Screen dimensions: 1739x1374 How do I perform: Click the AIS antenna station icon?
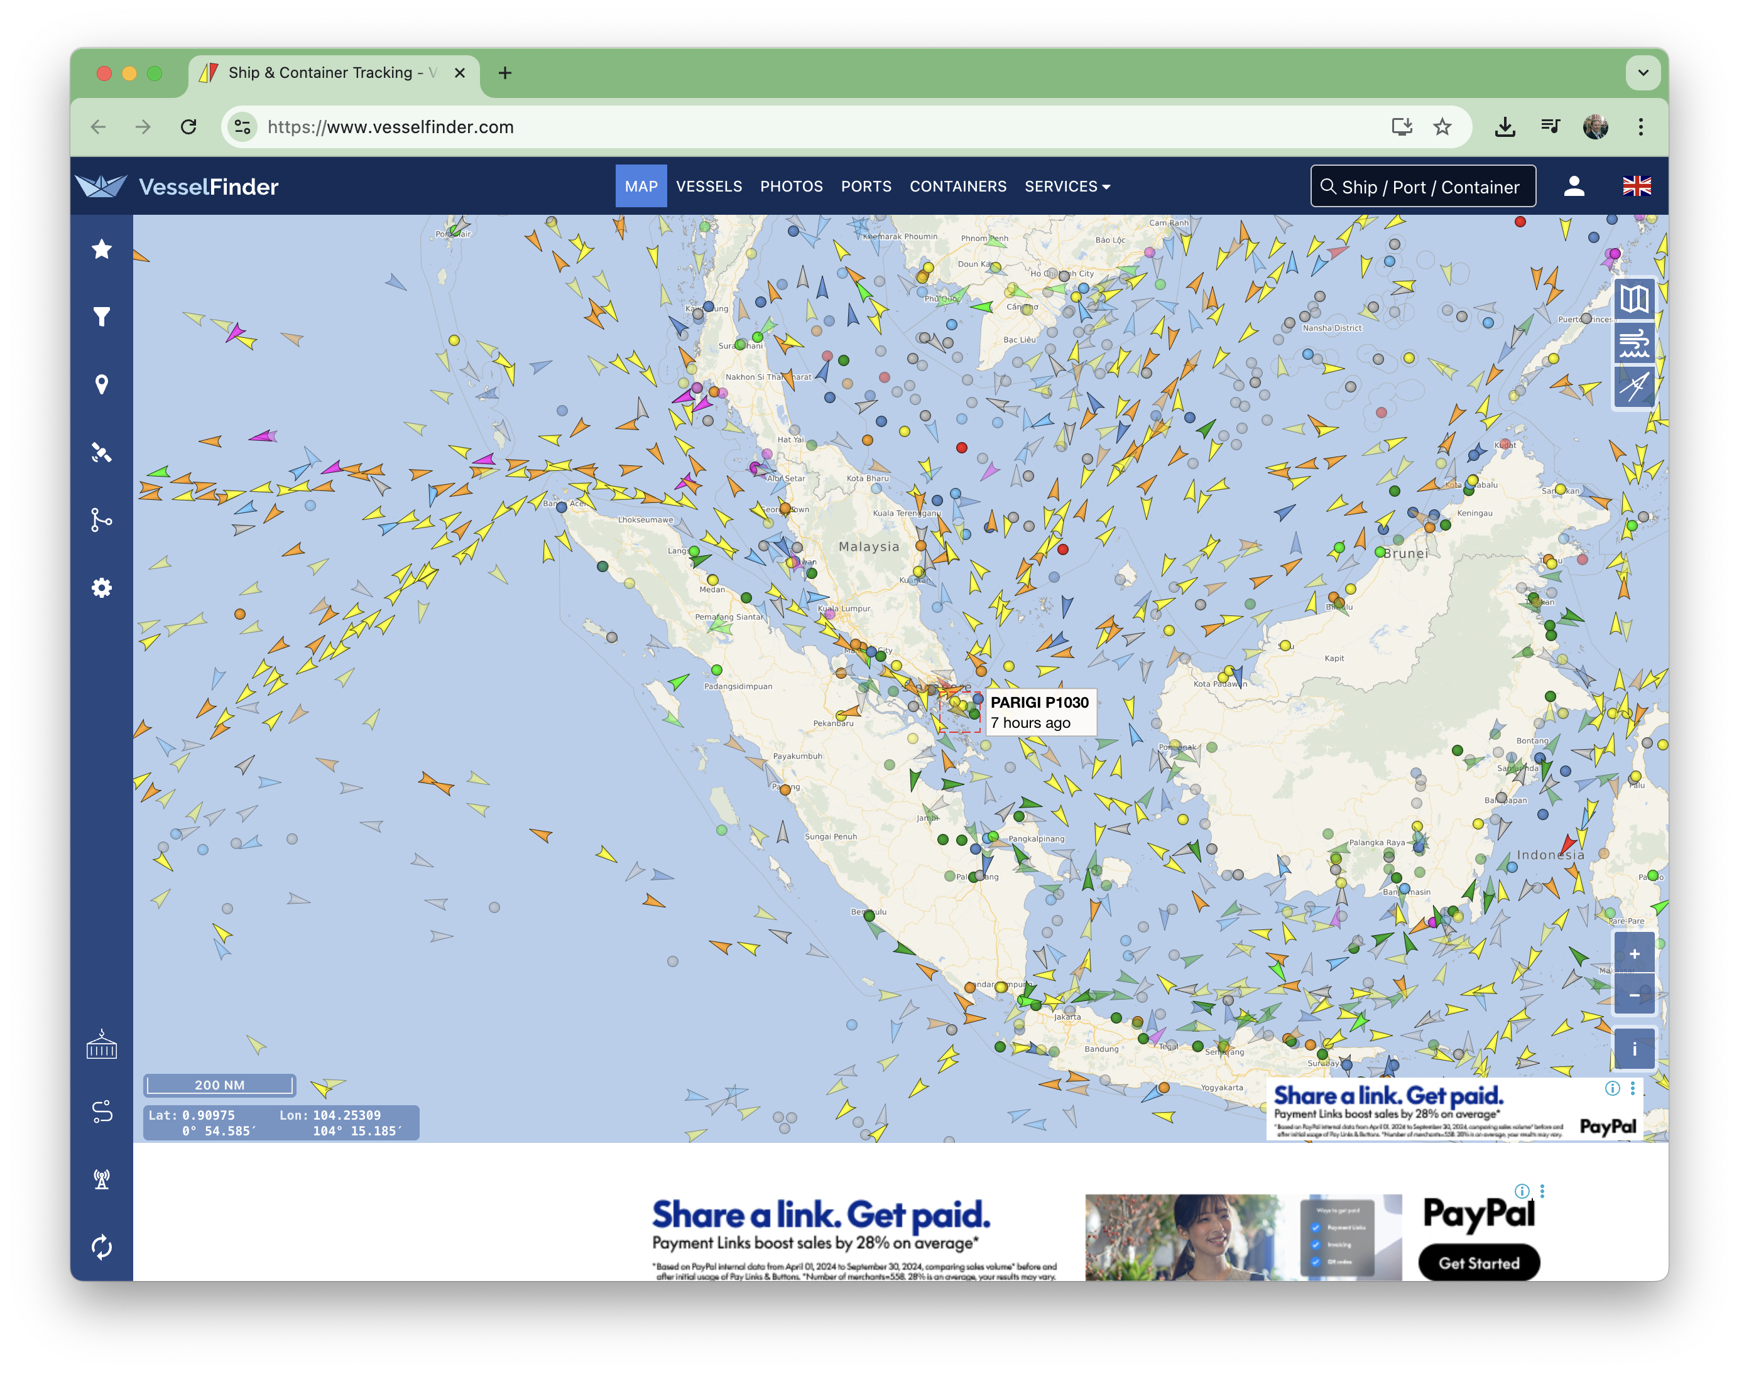[101, 1179]
